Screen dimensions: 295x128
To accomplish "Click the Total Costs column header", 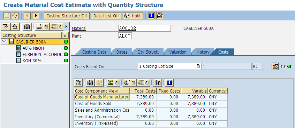I will pyautogui.click(x=143, y=91).
